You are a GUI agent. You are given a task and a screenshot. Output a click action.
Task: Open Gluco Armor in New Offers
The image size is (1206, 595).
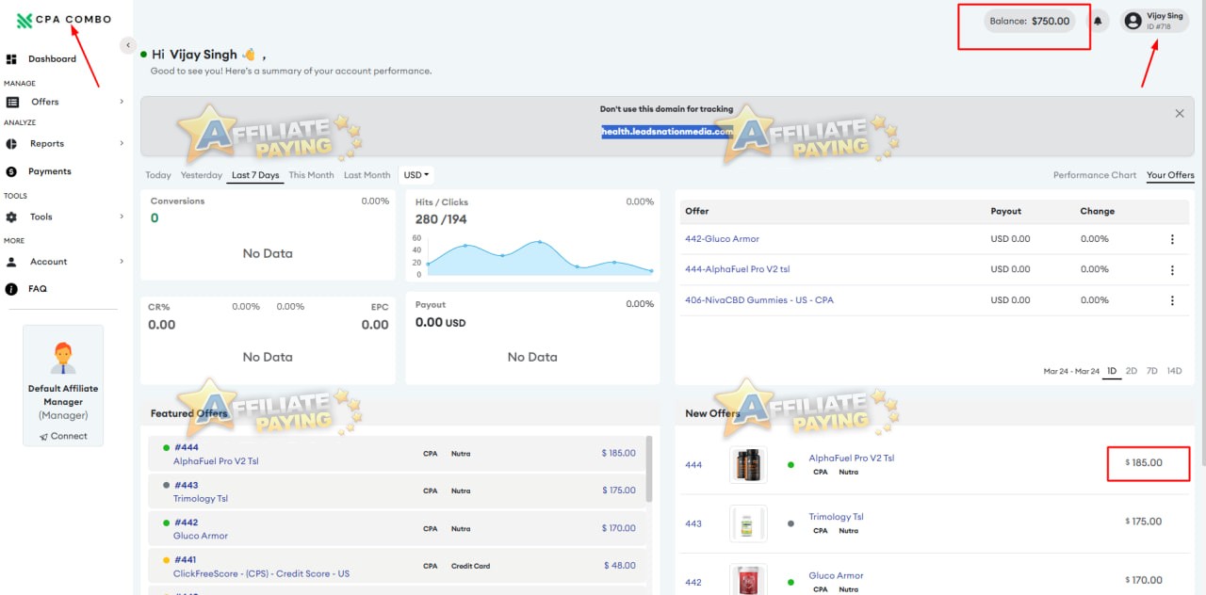click(x=836, y=575)
